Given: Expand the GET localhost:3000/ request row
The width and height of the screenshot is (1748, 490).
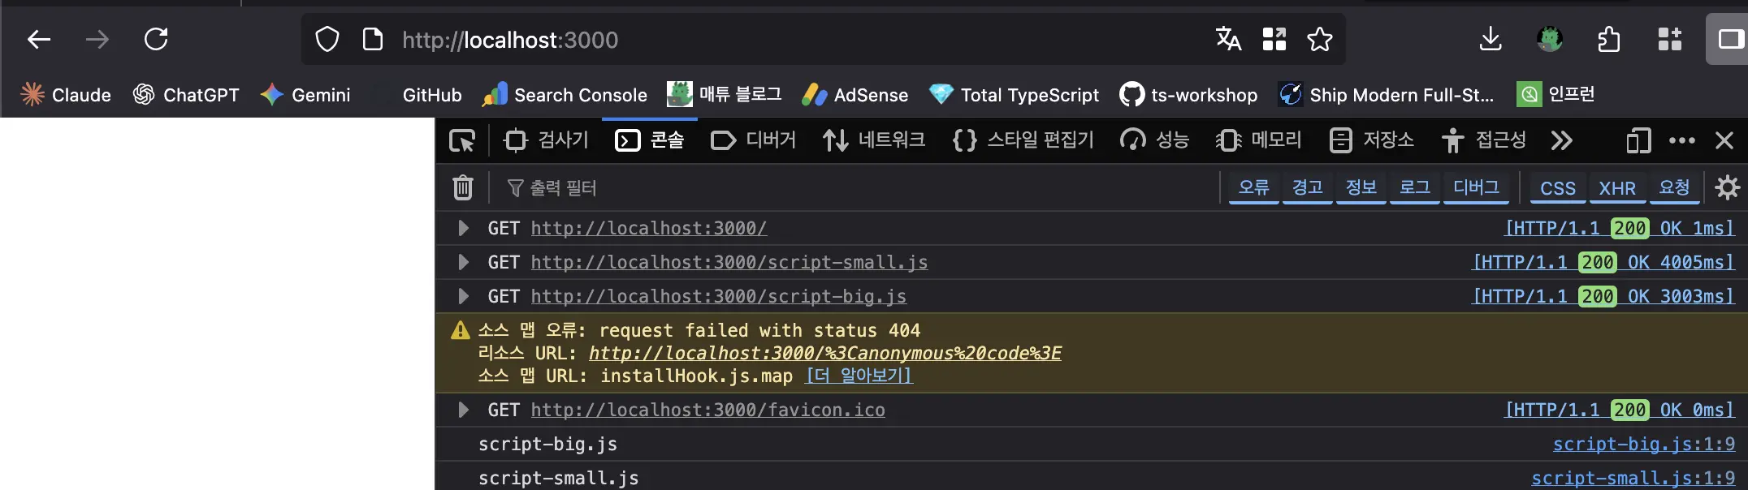Looking at the screenshot, I should [463, 228].
